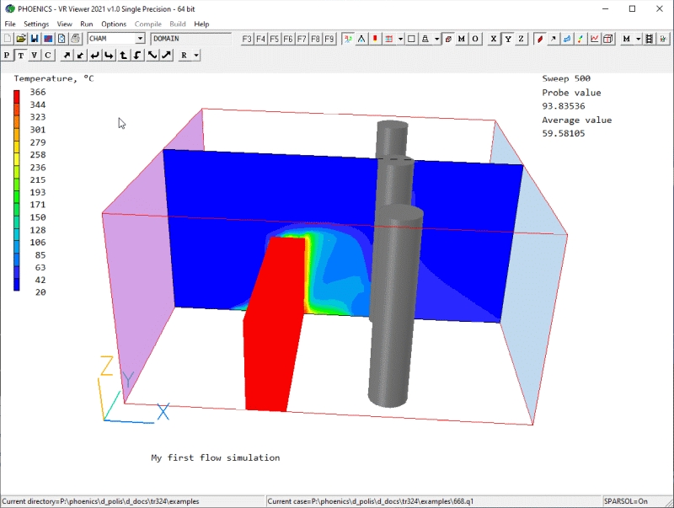
Task: Click the line graph plot icon
Action: point(595,39)
